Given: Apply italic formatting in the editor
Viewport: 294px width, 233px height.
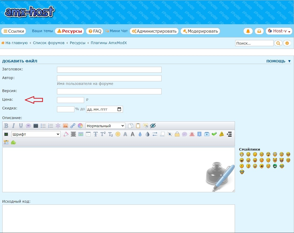Looking at the screenshot, I should tap(14, 126).
